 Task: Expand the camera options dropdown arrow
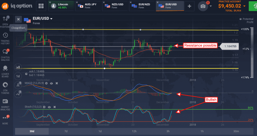pos(211,6)
